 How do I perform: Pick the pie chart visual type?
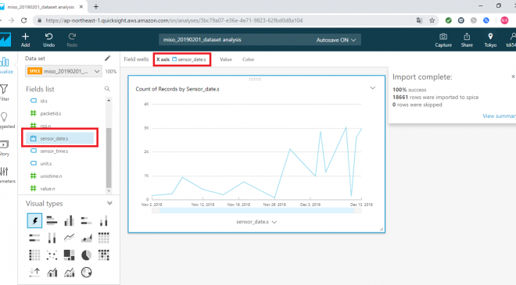click(86, 255)
